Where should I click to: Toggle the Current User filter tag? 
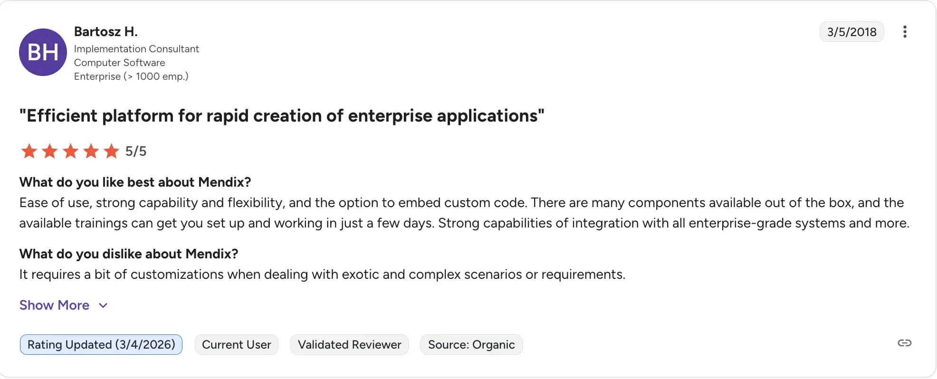pos(236,344)
